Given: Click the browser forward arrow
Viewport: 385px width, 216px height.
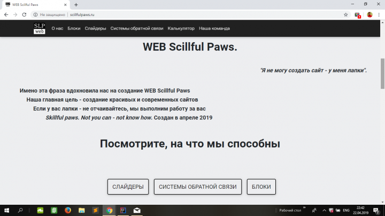Looking at the screenshot, I should pyautogui.click(x=15, y=15).
